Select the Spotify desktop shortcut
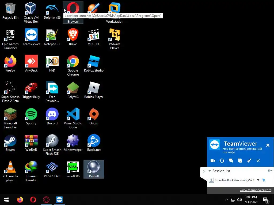Screen dimensions: 274x205 coord(31,117)
